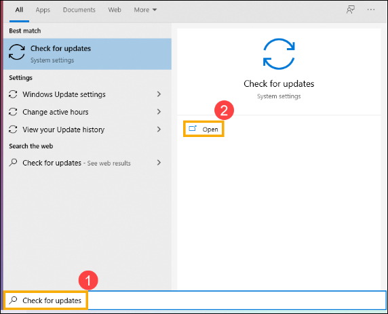This screenshot has width=388, height=314.
Task: Expand arrow for Windows Update settings
Action: tap(159, 94)
